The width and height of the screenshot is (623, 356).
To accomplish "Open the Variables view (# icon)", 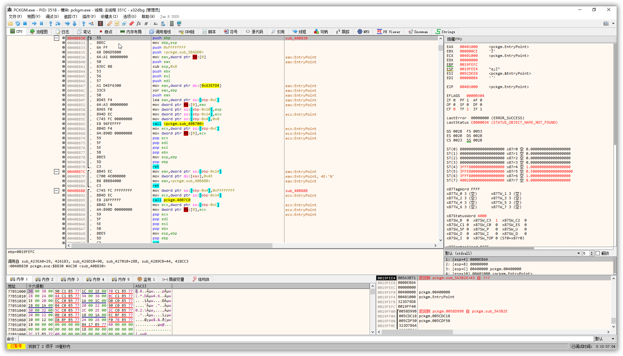I will click(146, 24).
